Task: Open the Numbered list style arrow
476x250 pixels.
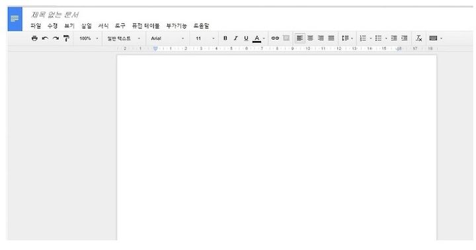Action: 371,38
